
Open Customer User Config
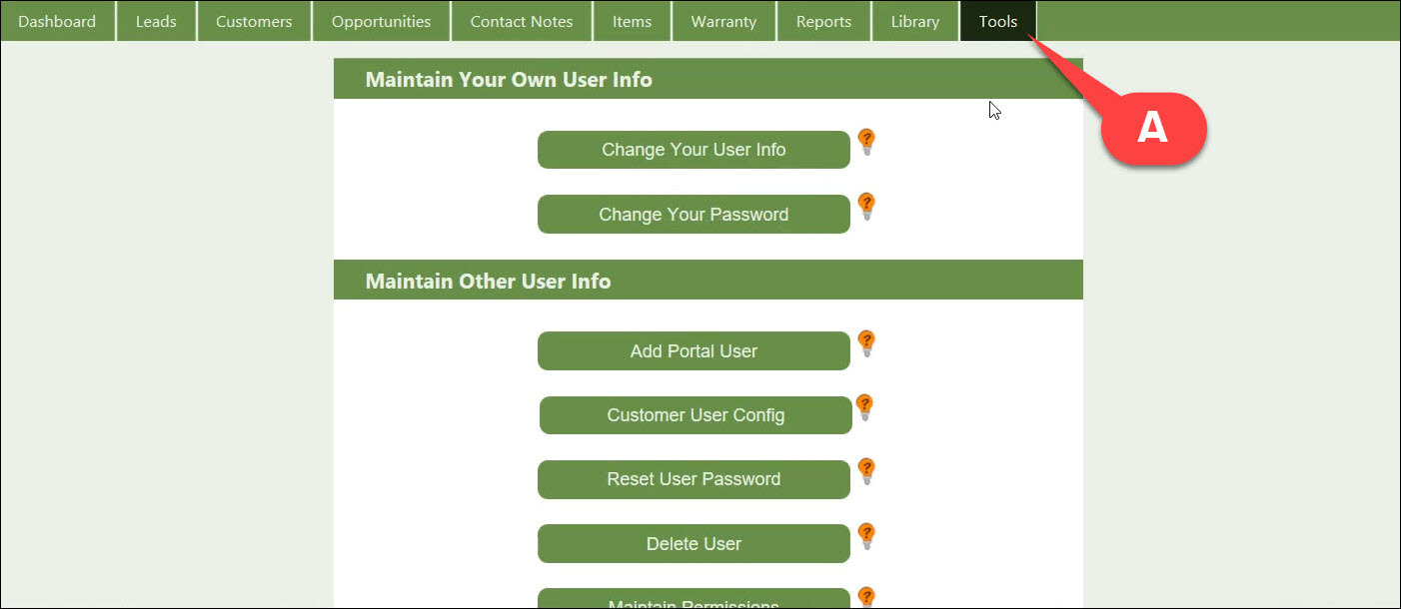click(696, 415)
